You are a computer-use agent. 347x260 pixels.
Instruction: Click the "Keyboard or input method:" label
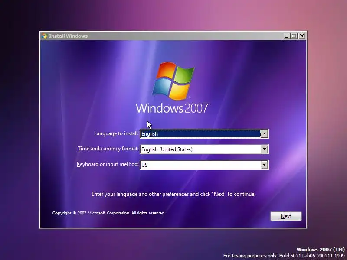108,164
